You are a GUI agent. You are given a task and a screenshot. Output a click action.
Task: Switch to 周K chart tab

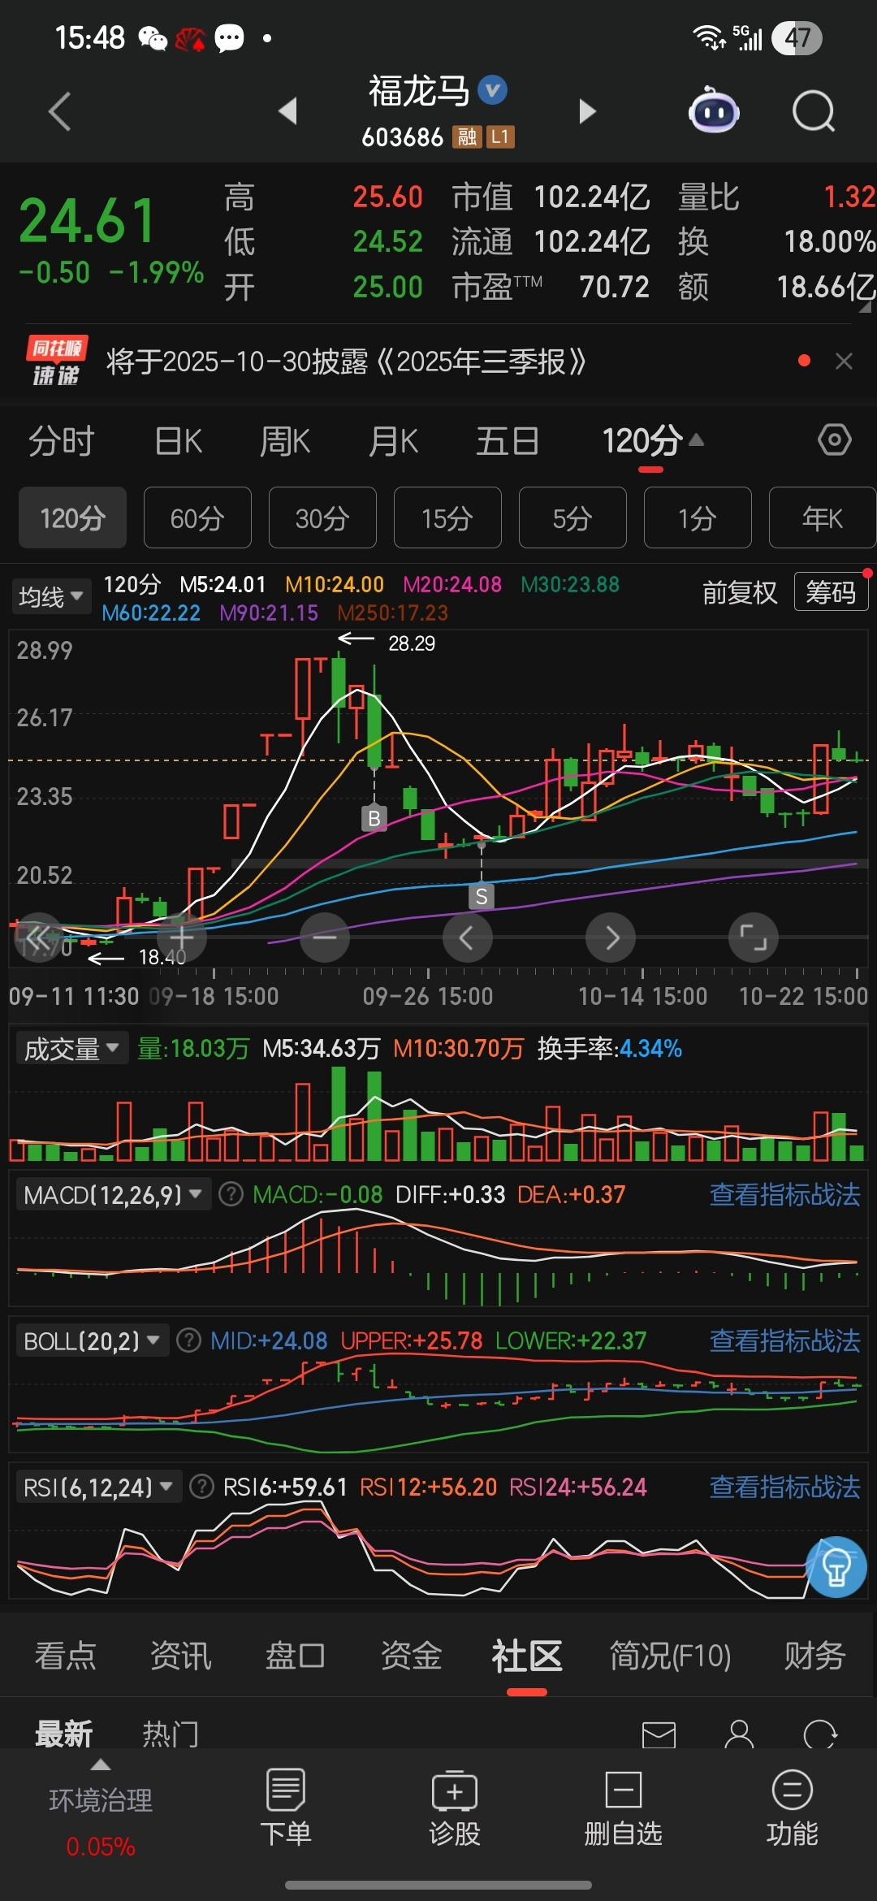pyautogui.click(x=285, y=441)
